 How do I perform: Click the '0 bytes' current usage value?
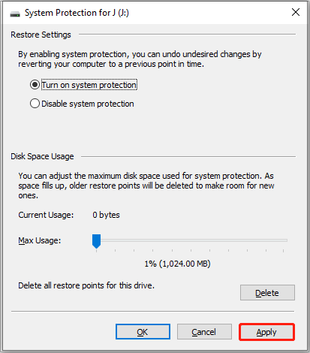[x=106, y=215]
